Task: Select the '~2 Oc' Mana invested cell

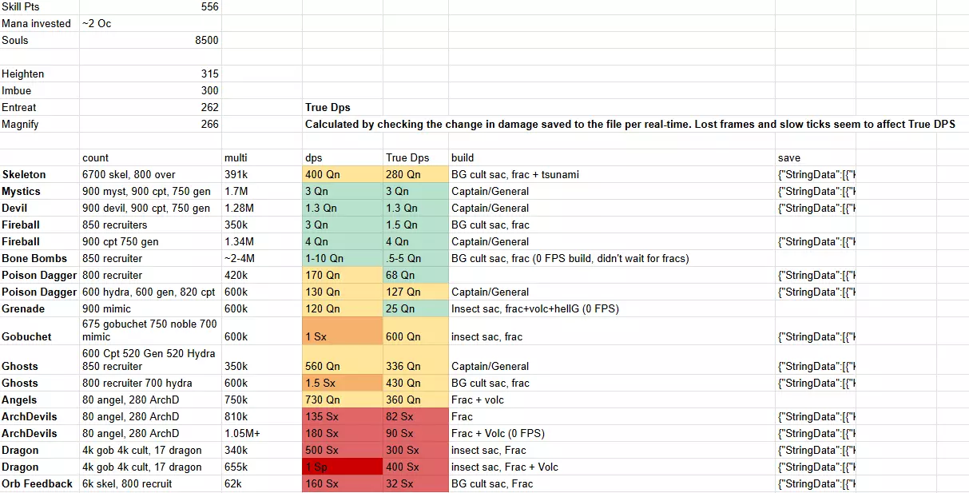Action: click(x=150, y=23)
